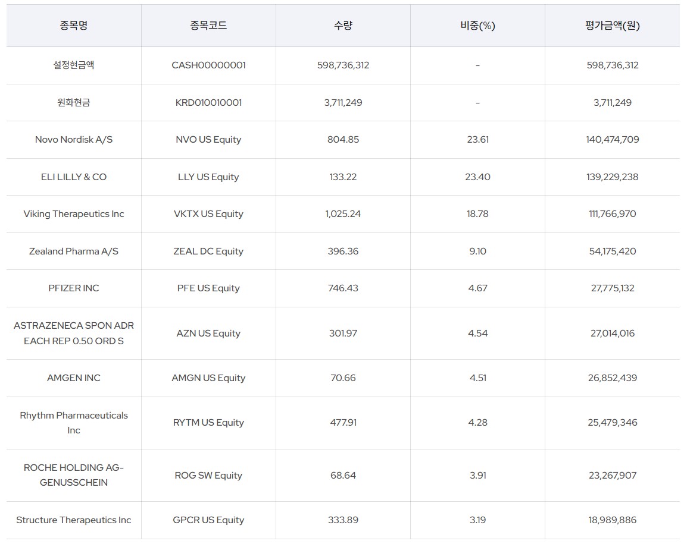The height and width of the screenshot is (544, 687).
Task: Select Viking Therapeutics Inc name cell
Action: (74, 214)
